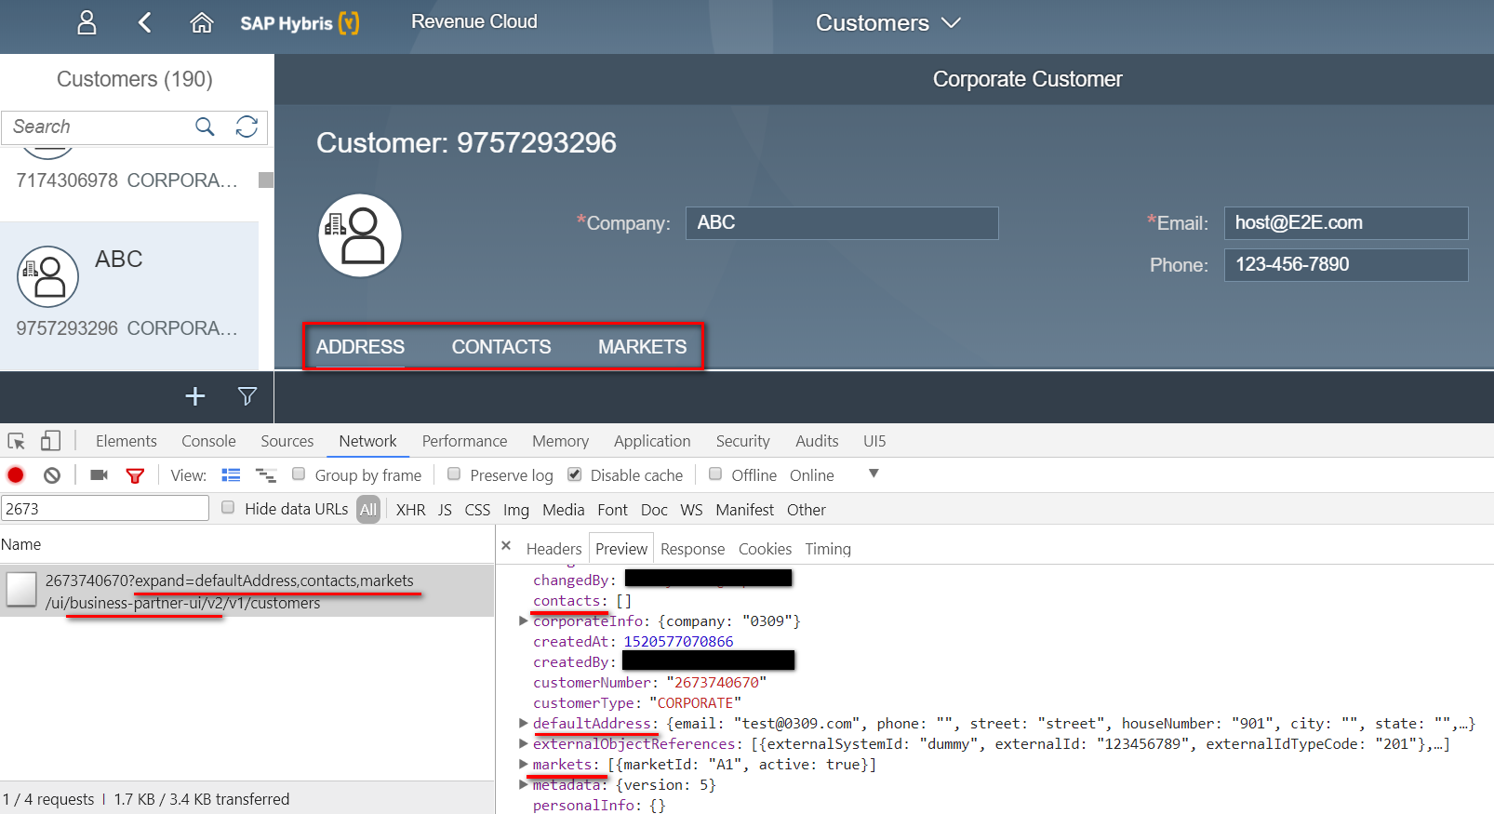
Task: Open the UI5 panel
Action: (874, 441)
